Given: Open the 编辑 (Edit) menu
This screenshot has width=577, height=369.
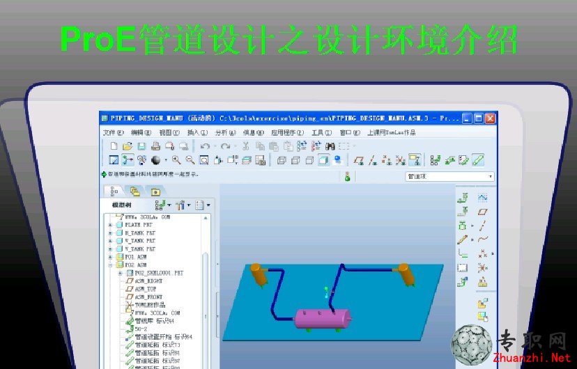Looking at the screenshot, I should (141, 132).
